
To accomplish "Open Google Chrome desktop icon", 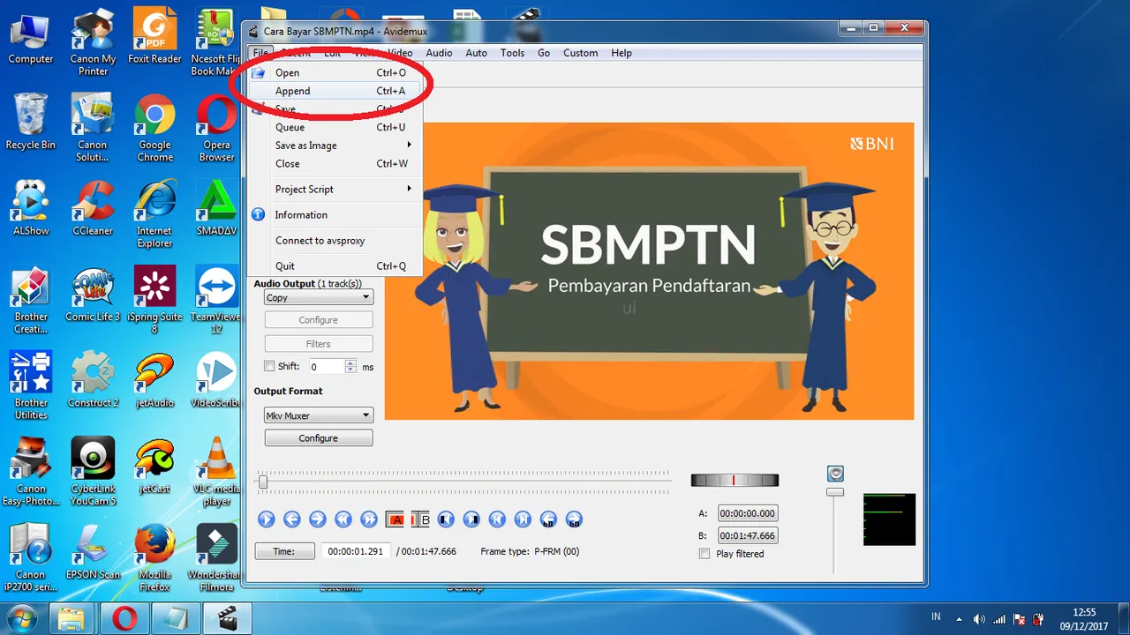I will pyautogui.click(x=154, y=129).
